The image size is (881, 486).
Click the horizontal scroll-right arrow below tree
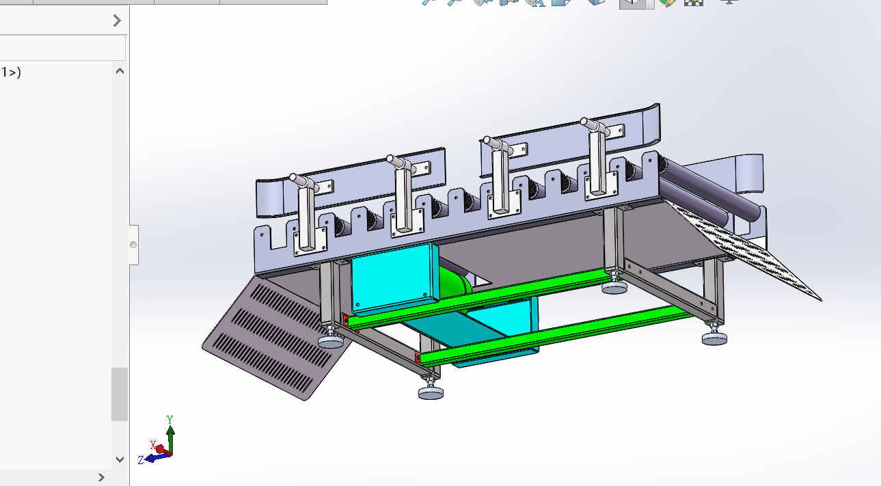(x=101, y=477)
